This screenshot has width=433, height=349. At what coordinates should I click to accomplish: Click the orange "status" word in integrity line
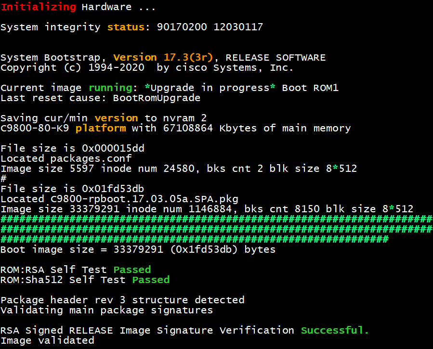point(126,27)
